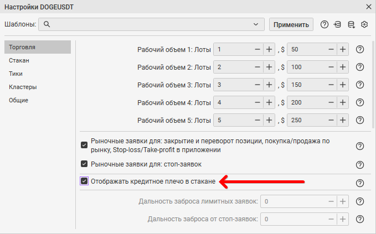Increase lots for Рабочий объем 2
376x234 pixels.
click(269, 67)
